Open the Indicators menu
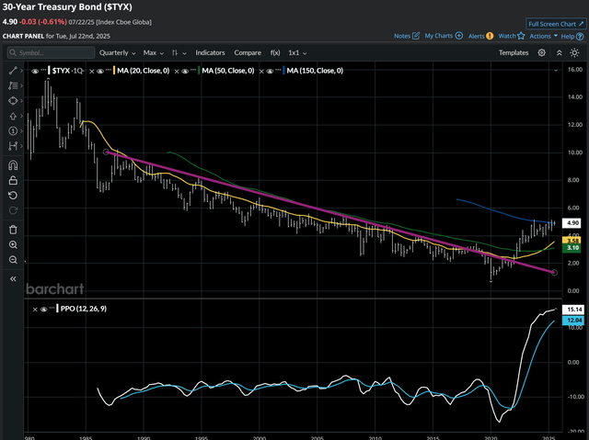 (210, 53)
